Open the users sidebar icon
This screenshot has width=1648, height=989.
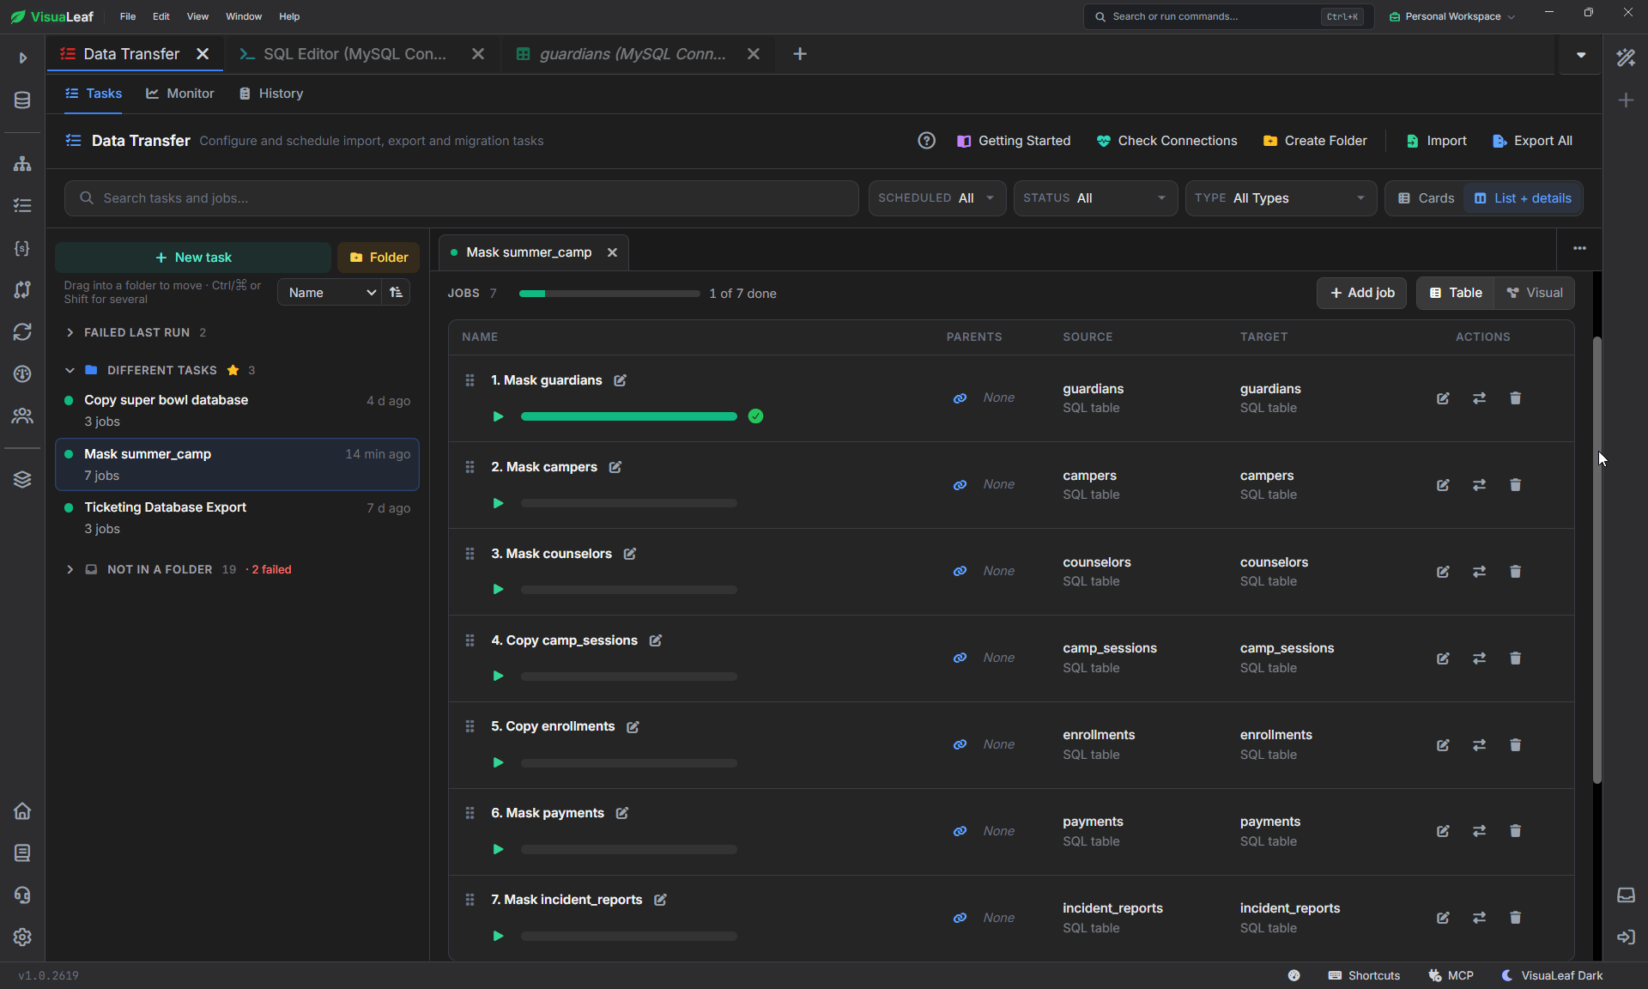(22, 416)
